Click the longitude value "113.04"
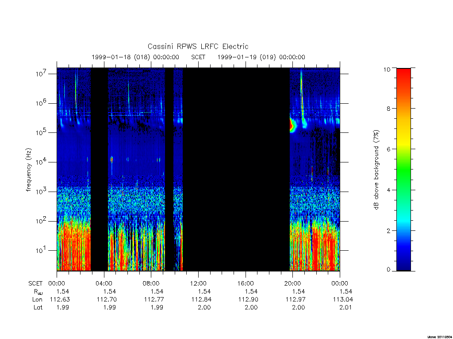The height and width of the screenshot is (339, 453). pyautogui.click(x=343, y=300)
